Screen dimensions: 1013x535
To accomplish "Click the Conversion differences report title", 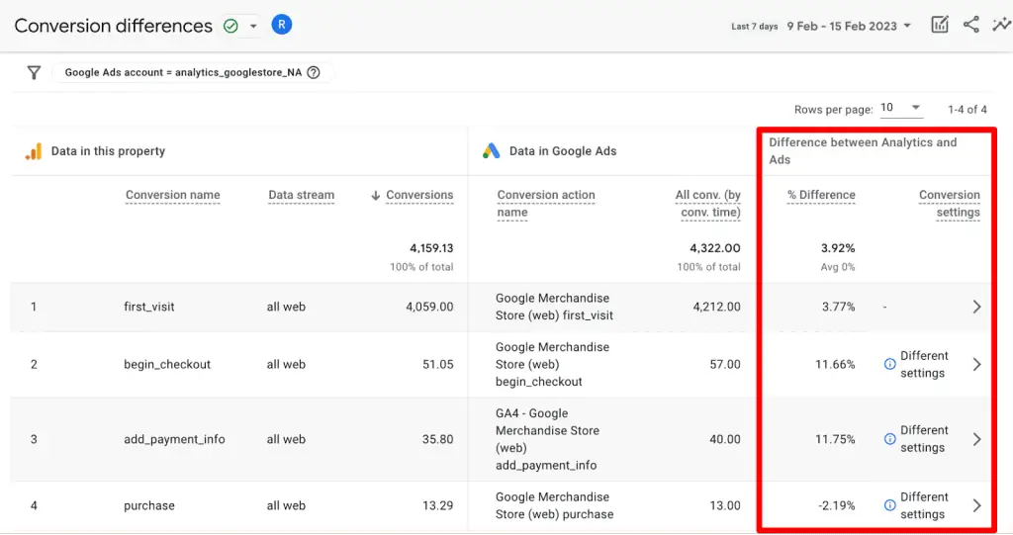I will [113, 26].
